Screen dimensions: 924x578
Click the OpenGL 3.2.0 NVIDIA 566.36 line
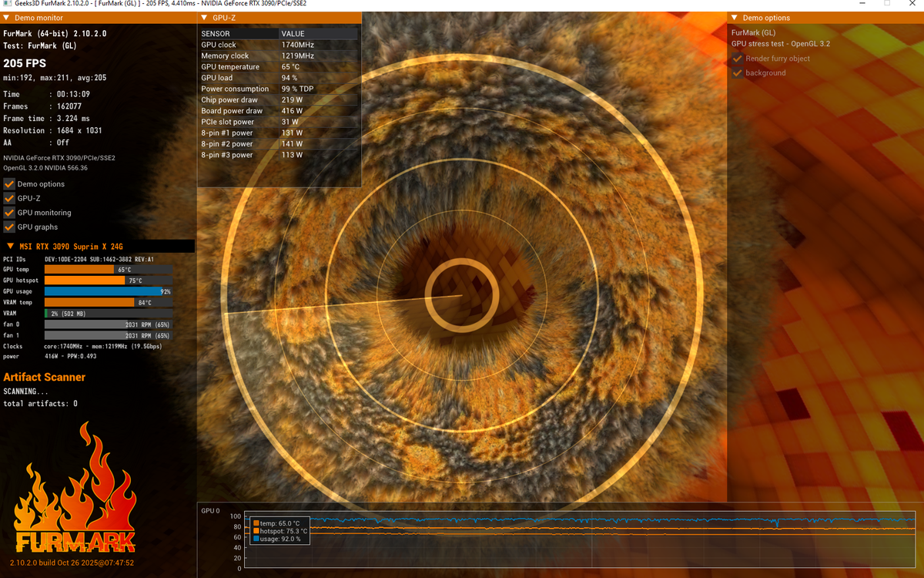(45, 168)
